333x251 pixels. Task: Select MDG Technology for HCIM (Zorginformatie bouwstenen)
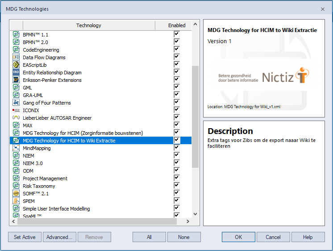click(101, 133)
